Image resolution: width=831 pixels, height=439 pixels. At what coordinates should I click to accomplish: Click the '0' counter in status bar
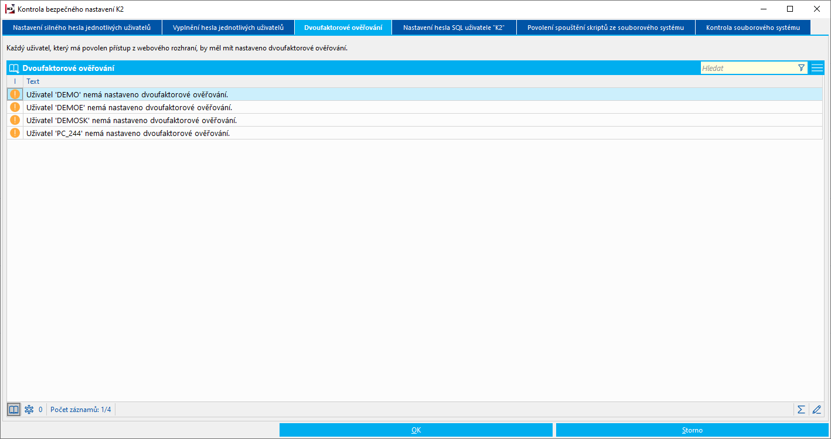(40, 409)
